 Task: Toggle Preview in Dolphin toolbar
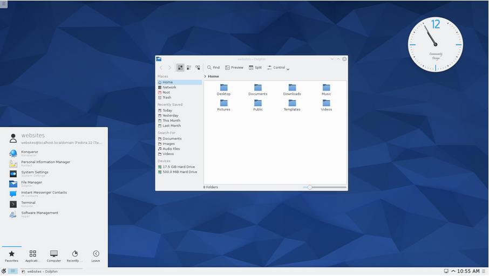(234, 67)
